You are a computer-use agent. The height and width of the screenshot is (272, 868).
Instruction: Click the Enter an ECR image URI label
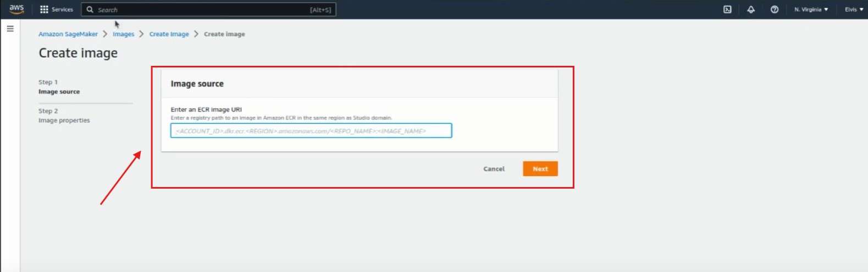206,110
